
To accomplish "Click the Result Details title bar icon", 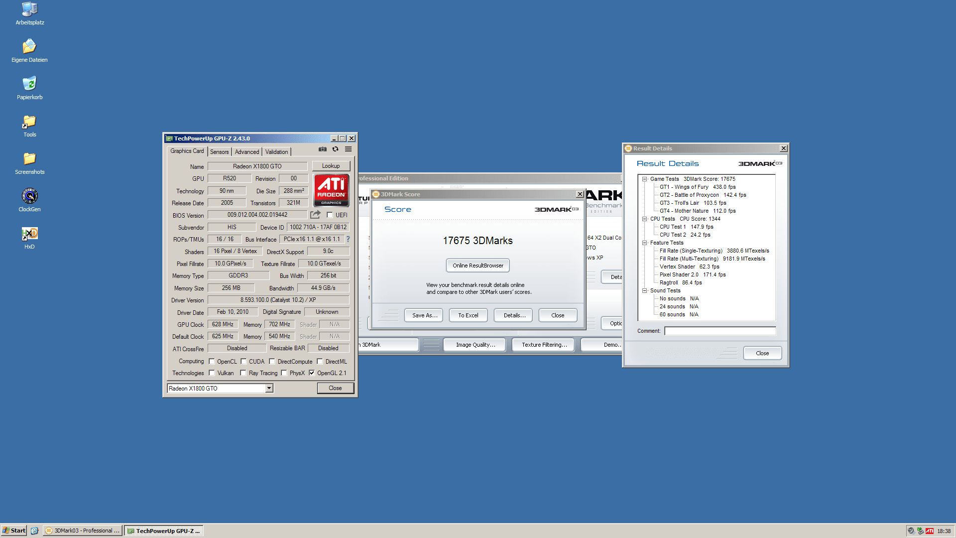I will (x=628, y=148).
